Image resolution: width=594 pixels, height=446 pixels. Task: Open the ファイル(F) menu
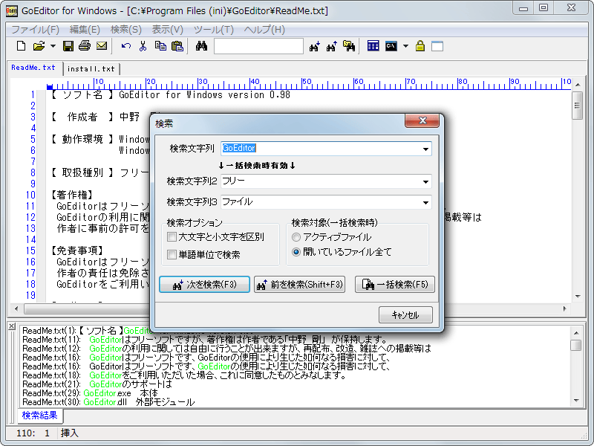pos(35,30)
